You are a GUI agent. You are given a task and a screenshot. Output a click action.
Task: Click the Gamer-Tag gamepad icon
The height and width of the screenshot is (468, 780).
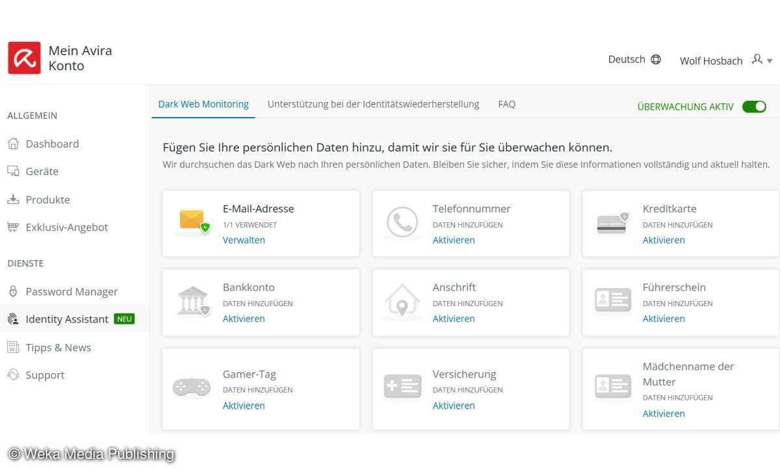pyautogui.click(x=192, y=387)
